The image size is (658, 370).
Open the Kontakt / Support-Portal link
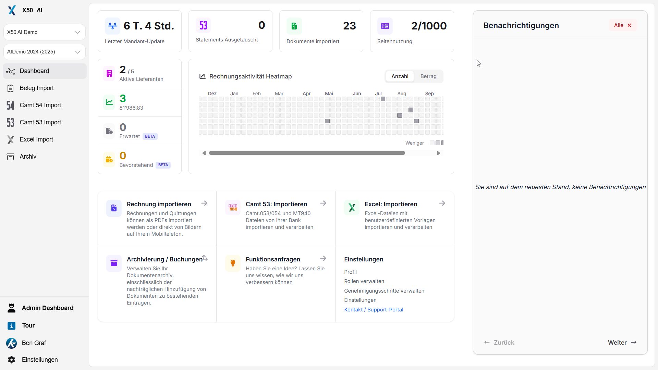[x=373, y=310]
